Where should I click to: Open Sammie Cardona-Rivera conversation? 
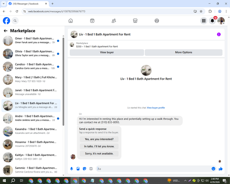click(x=31, y=170)
